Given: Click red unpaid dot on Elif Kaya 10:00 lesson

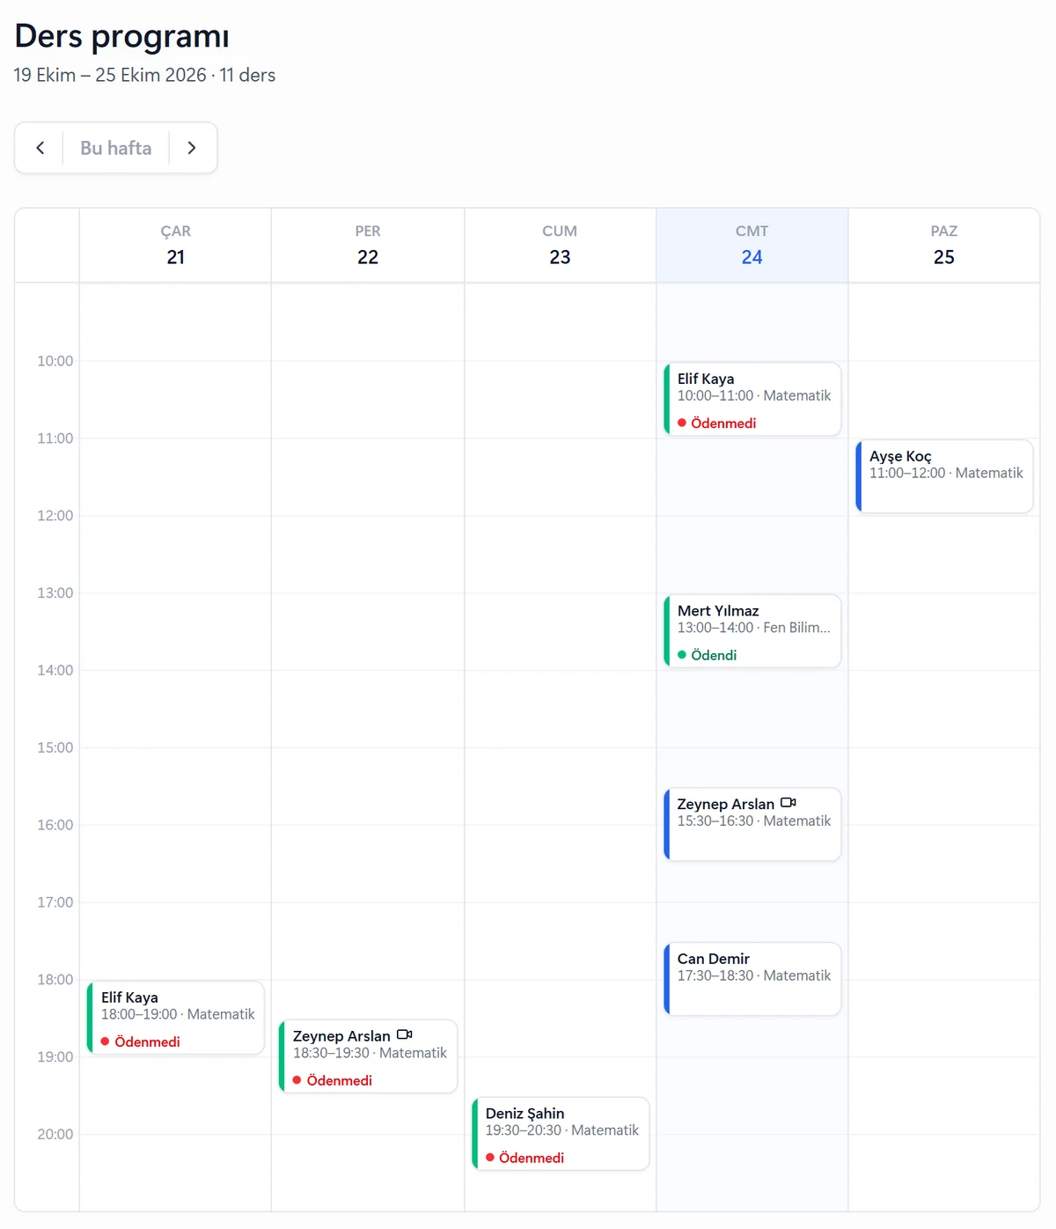Looking at the screenshot, I should tap(682, 423).
